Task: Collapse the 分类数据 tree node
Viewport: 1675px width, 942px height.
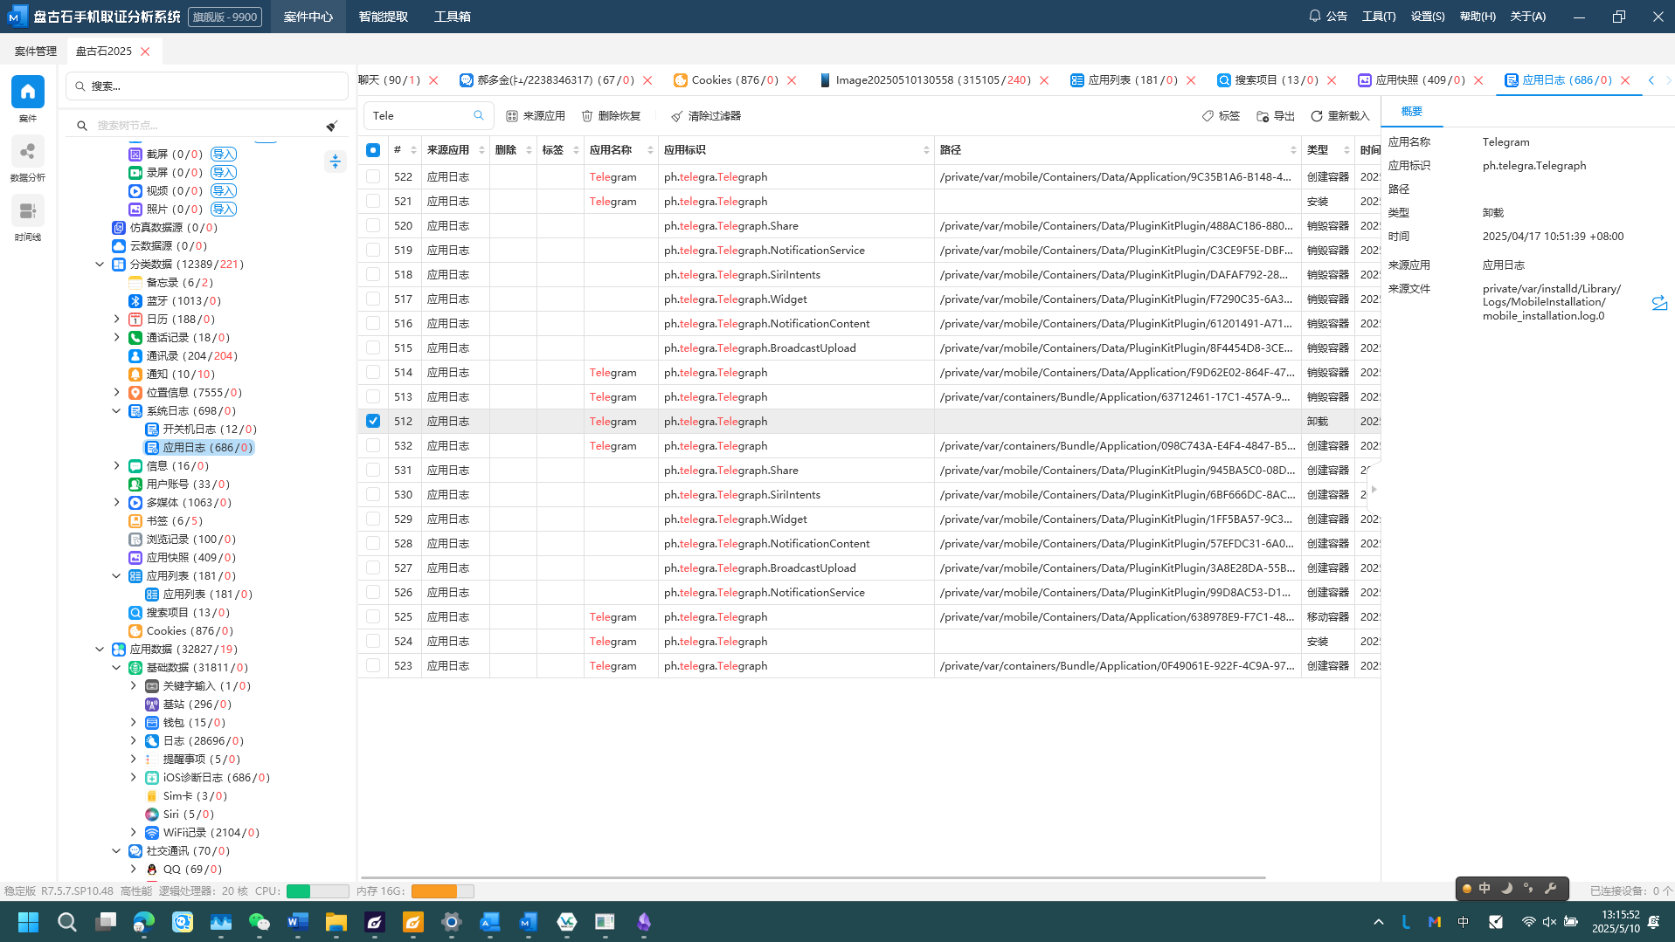Action: click(100, 265)
